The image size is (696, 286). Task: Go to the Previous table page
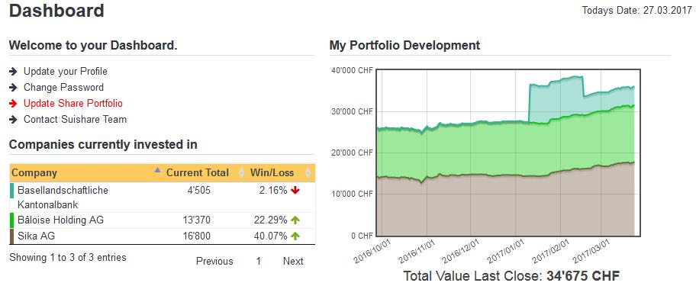(214, 261)
